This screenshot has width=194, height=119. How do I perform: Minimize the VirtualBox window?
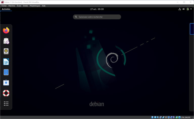click(178, 2)
